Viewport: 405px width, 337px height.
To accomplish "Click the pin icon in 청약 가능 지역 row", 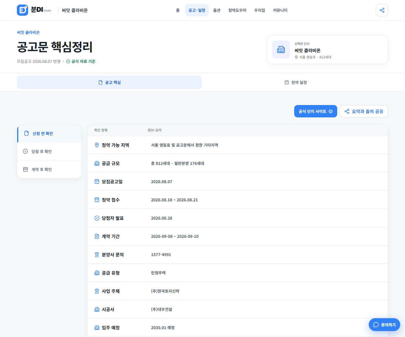I will (x=97, y=145).
